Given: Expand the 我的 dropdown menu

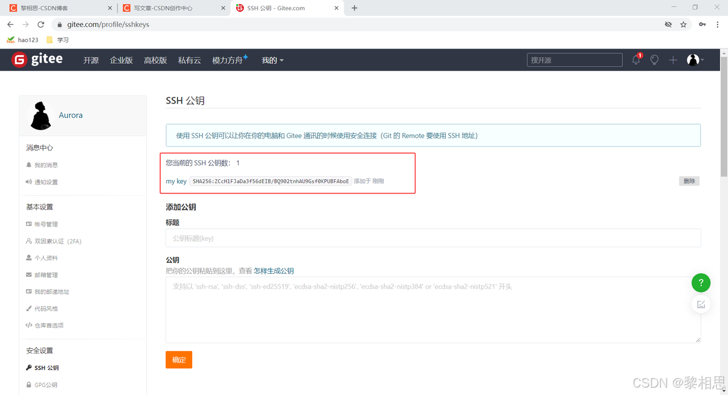Looking at the screenshot, I should pyautogui.click(x=272, y=60).
